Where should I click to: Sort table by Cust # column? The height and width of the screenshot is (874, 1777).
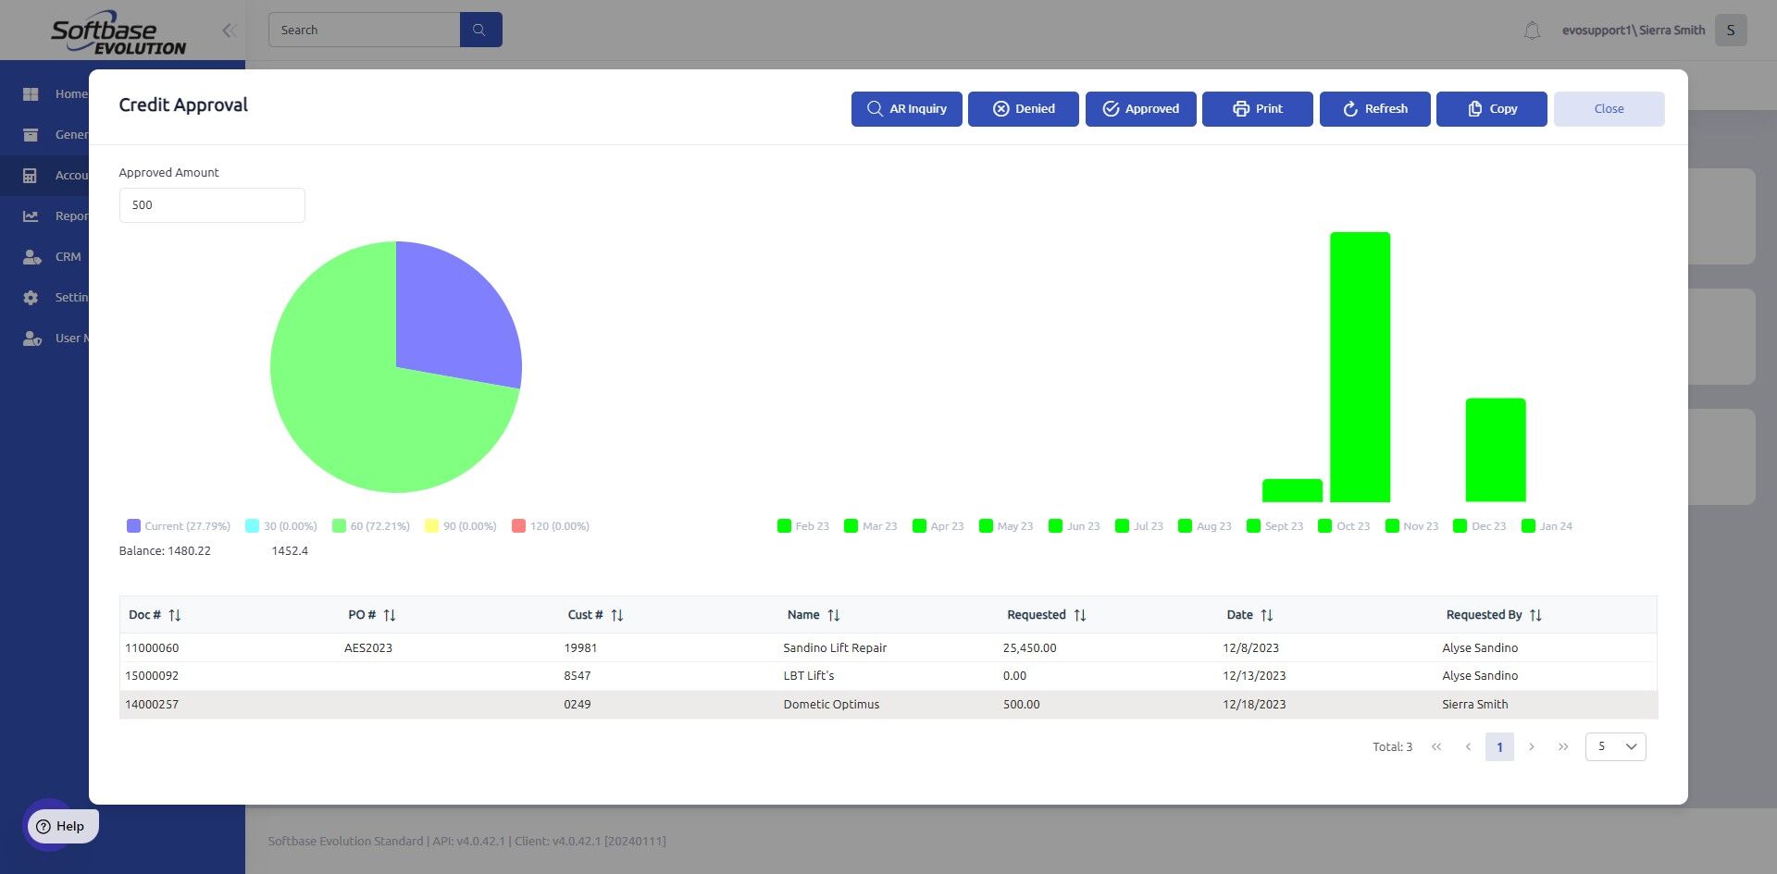coord(617,615)
